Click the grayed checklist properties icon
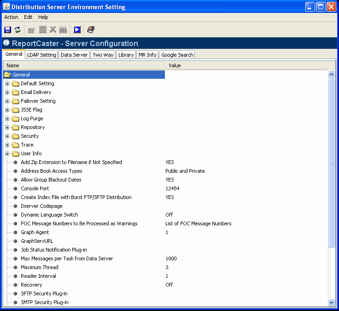 pyautogui.click(x=42, y=29)
